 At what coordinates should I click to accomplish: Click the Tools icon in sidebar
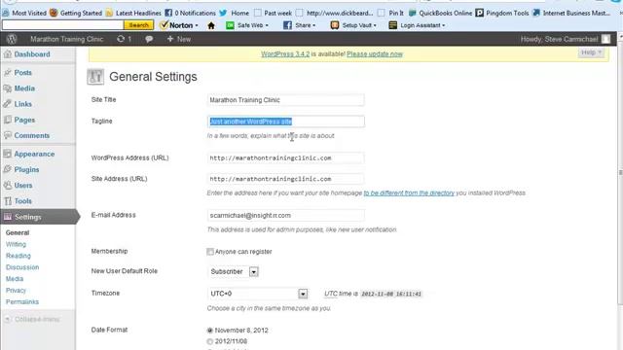pos(8,201)
